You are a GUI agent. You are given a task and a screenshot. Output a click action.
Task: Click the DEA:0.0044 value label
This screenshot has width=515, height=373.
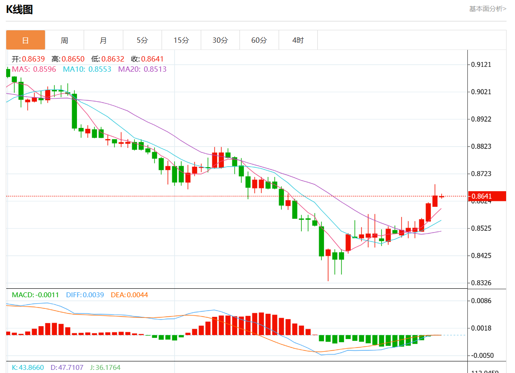click(130, 295)
